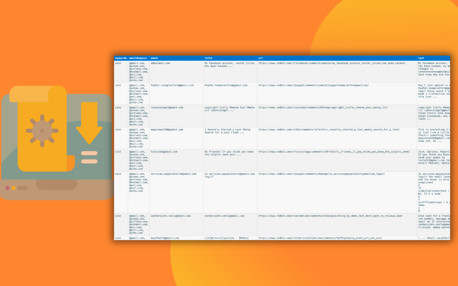458x286 pixels.
Task: Select the 'email' column header
Action: pos(176,58)
